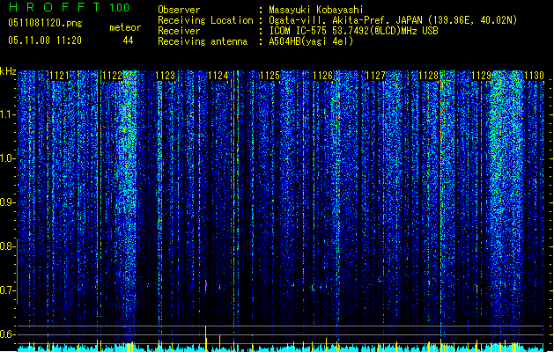This screenshot has height=352, width=554.
Task: Click the 1121 time marker
Action: [x=60, y=76]
